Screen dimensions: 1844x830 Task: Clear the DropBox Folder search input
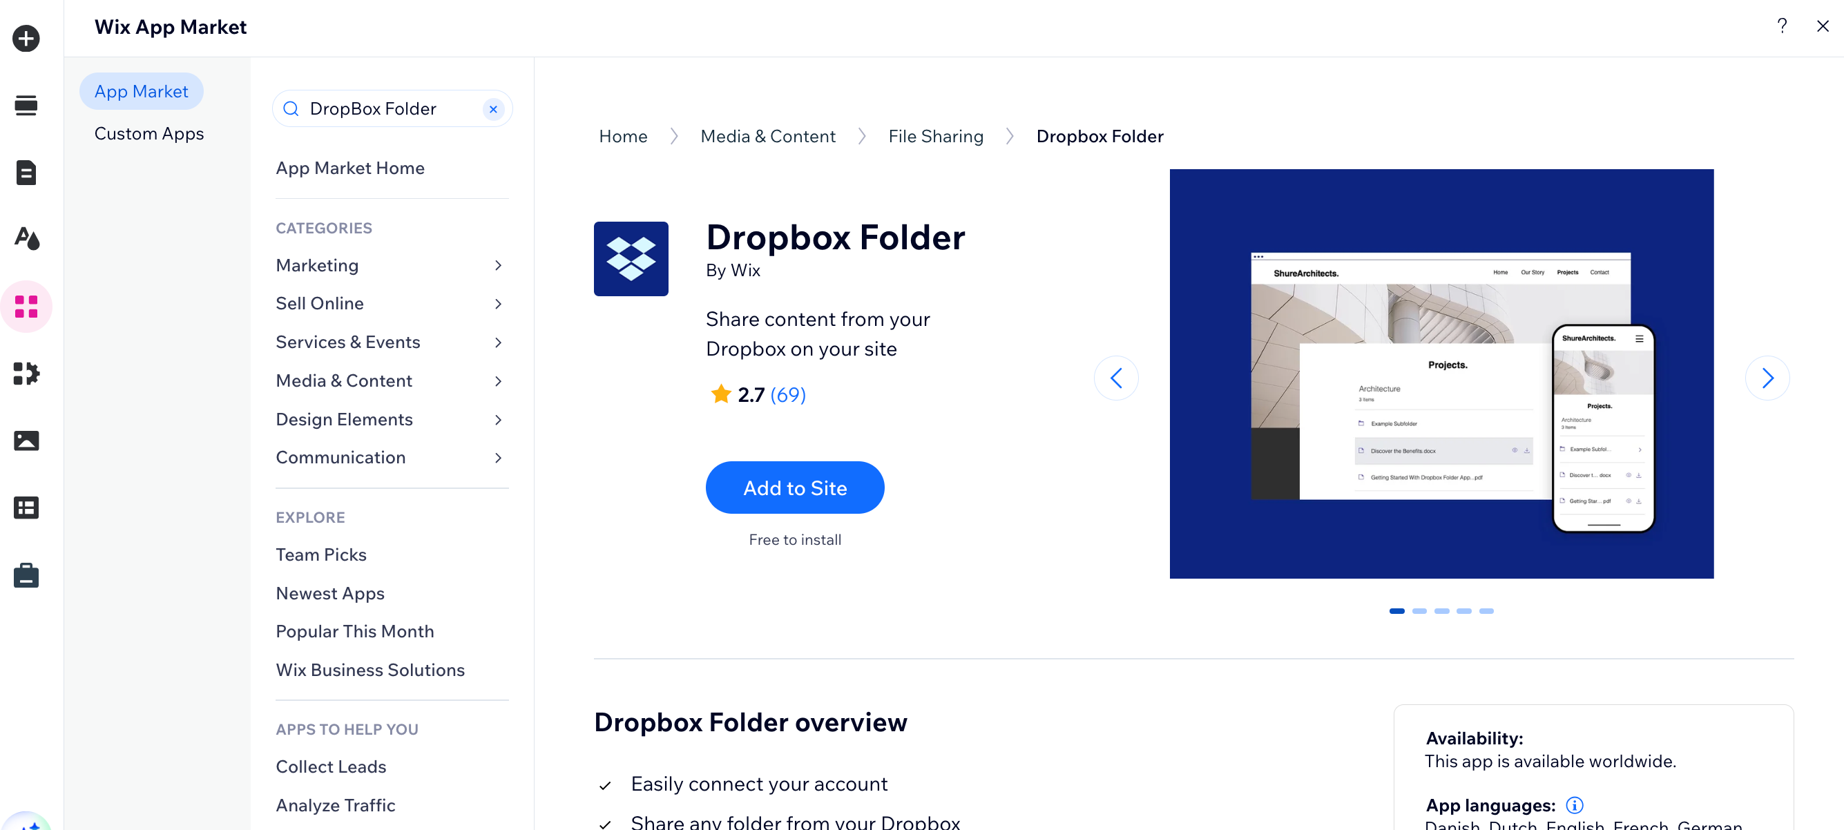[x=494, y=108]
